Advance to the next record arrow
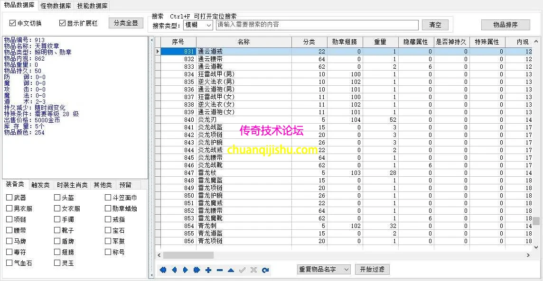 point(185,270)
